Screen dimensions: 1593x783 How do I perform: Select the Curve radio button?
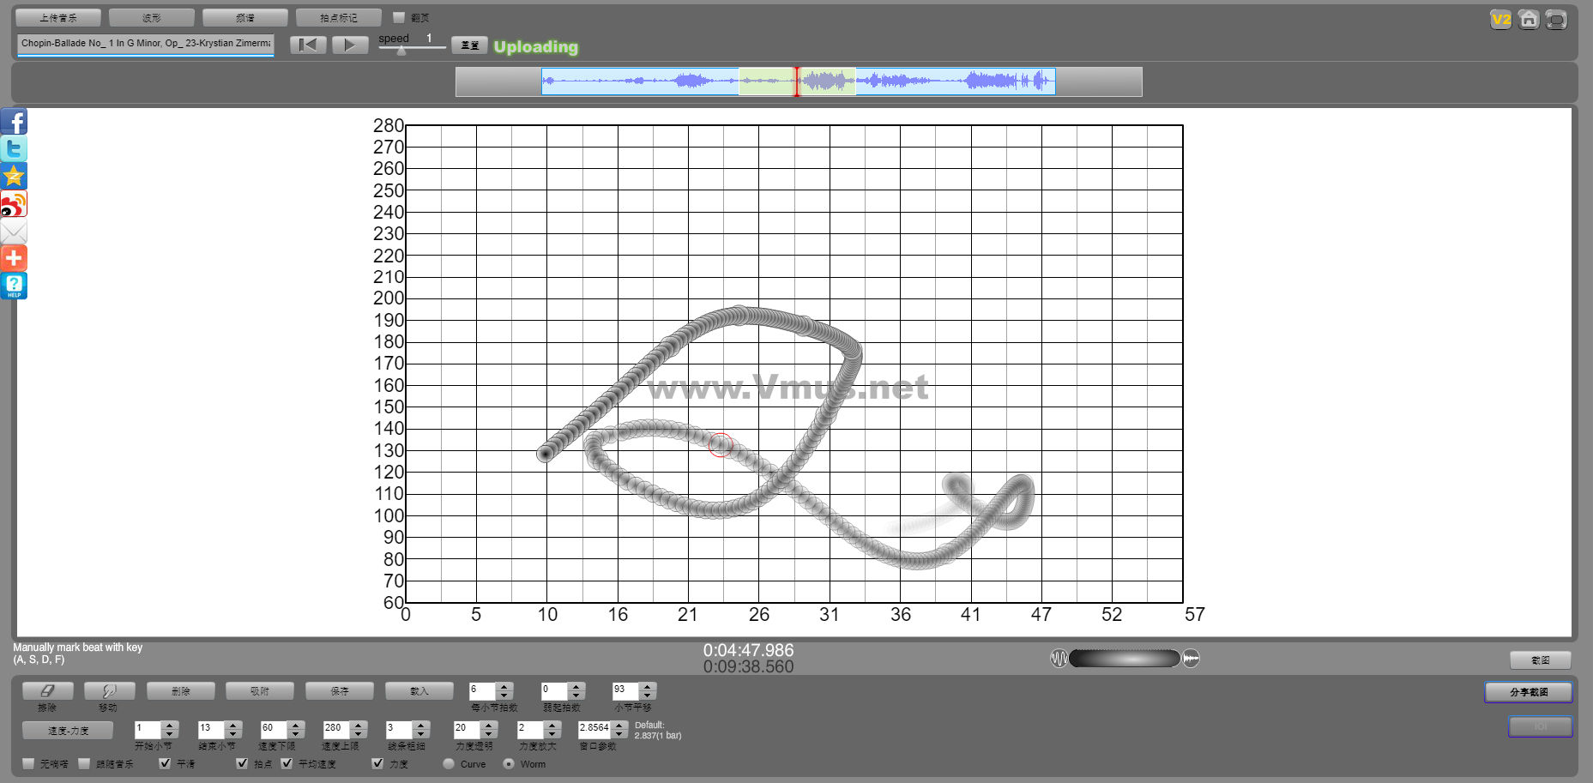click(449, 763)
